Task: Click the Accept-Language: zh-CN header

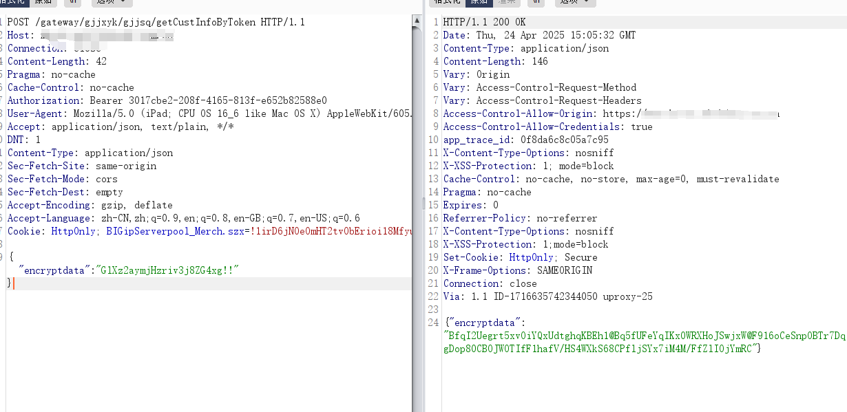Action: tap(184, 218)
